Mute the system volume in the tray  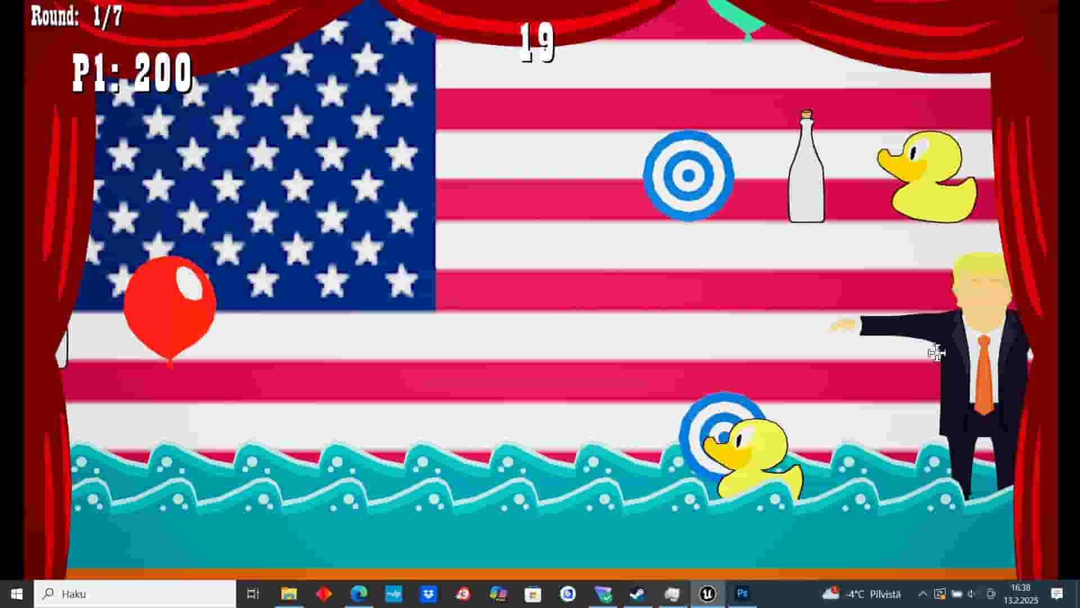tap(971, 594)
